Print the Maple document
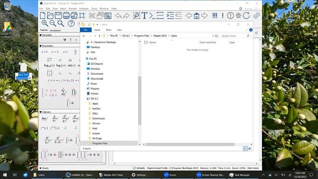318x179 pixels. point(66,15)
